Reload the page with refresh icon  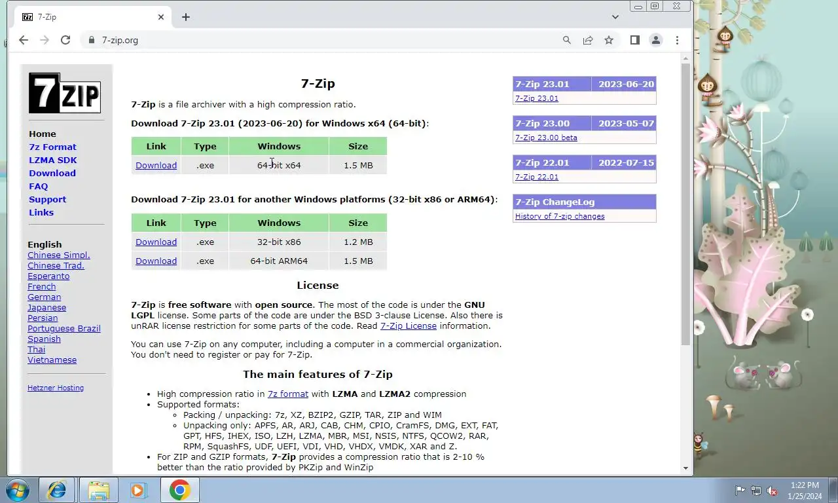pyautogui.click(x=65, y=40)
